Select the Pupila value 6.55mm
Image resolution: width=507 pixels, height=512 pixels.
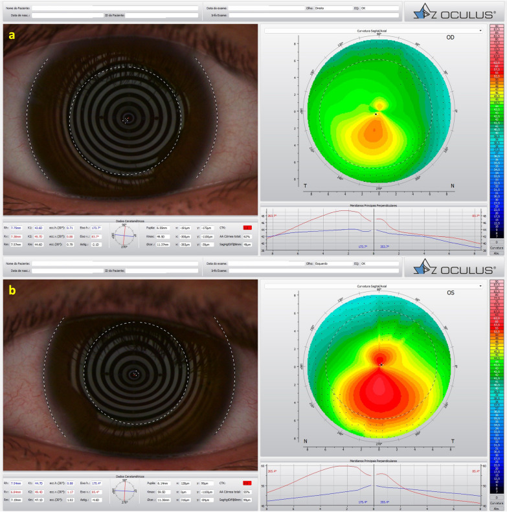point(163,228)
